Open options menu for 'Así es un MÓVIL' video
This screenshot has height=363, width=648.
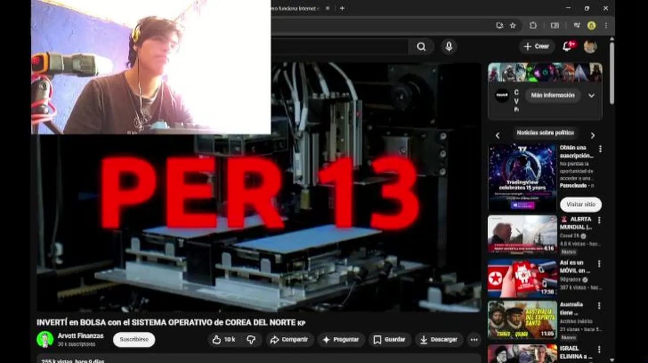click(600, 264)
